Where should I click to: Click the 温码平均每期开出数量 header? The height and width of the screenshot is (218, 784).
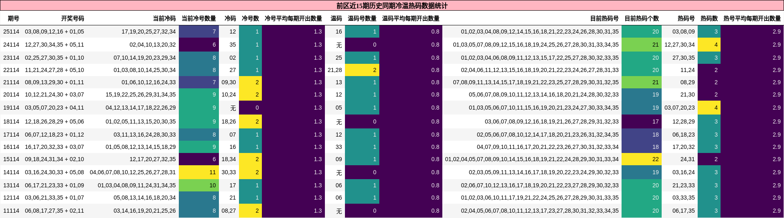pos(411,18)
